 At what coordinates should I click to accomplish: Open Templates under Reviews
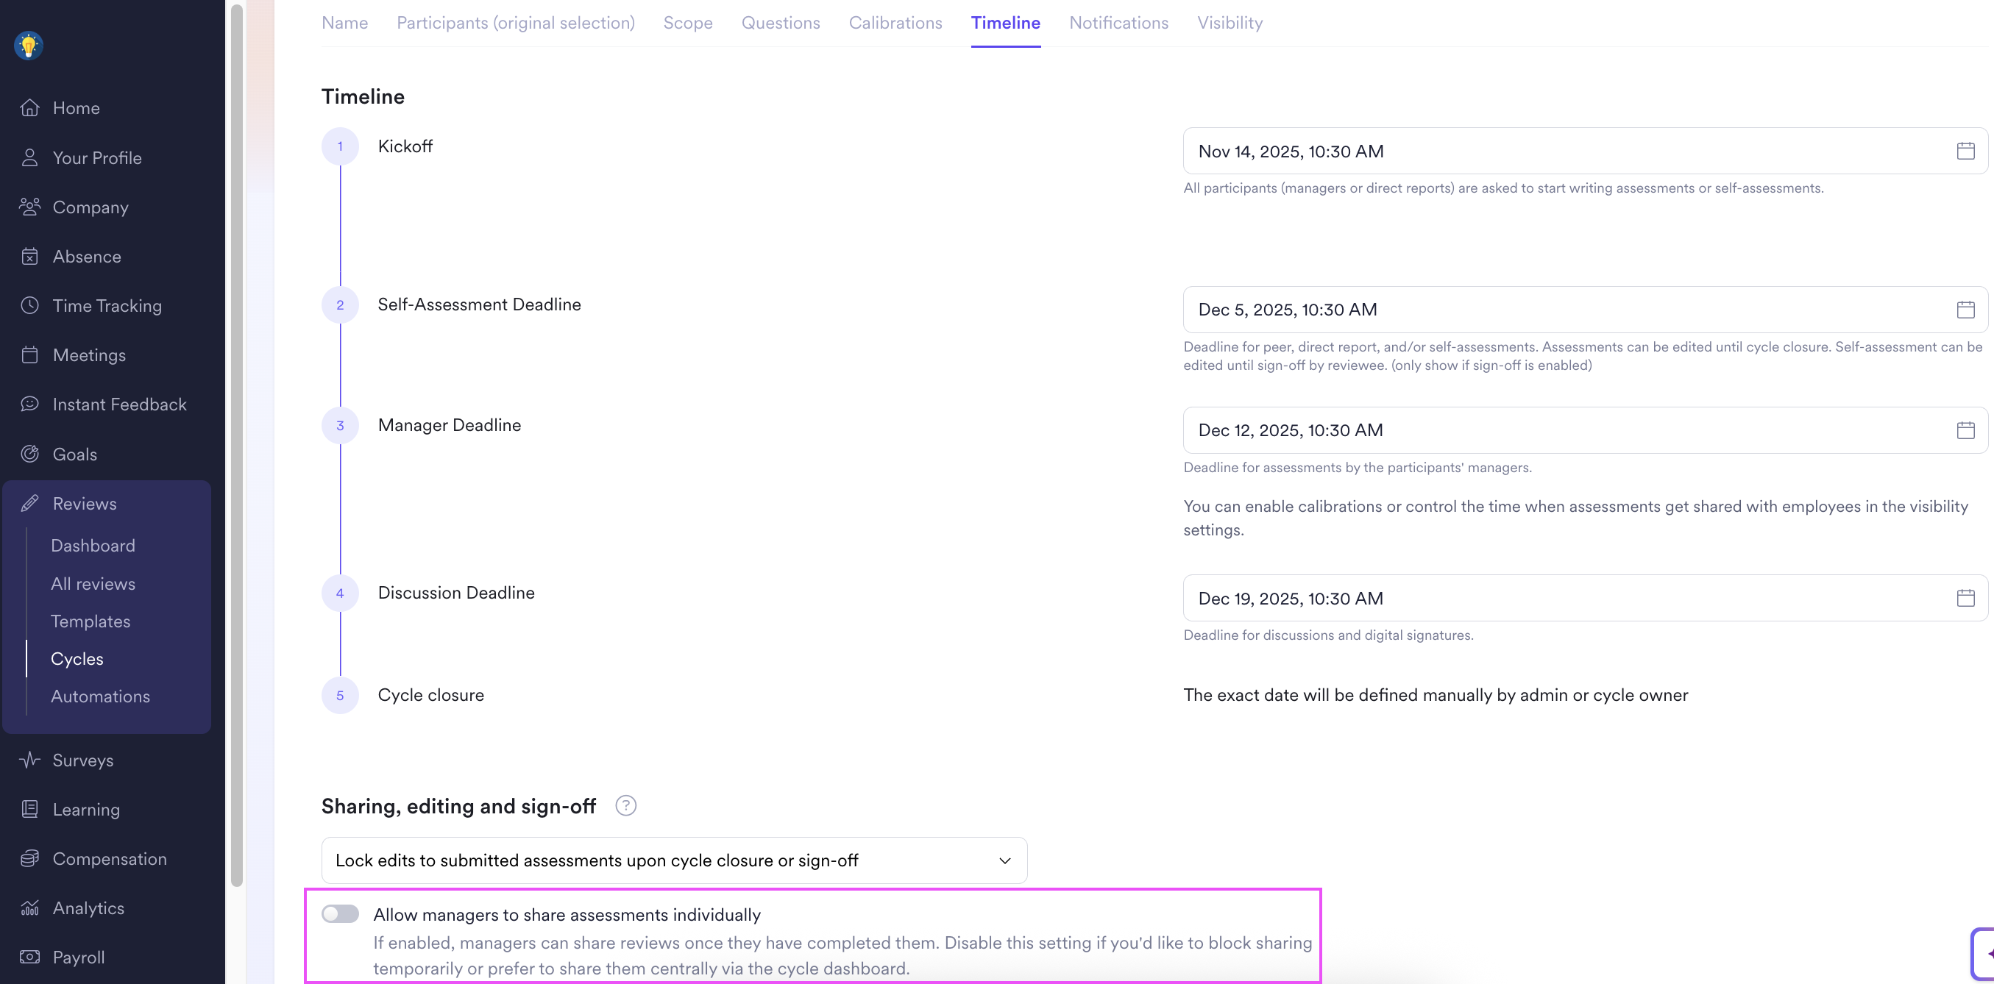(91, 621)
